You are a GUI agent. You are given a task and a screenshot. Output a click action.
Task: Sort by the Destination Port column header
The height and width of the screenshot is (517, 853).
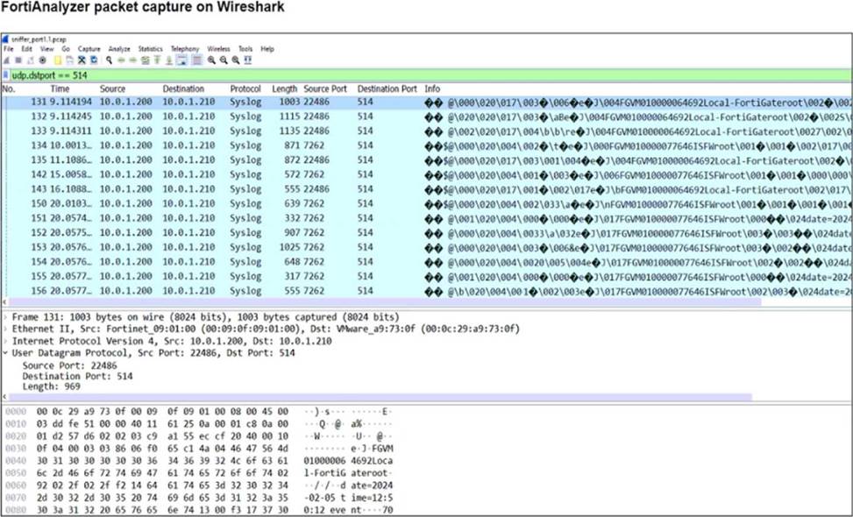coord(387,89)
